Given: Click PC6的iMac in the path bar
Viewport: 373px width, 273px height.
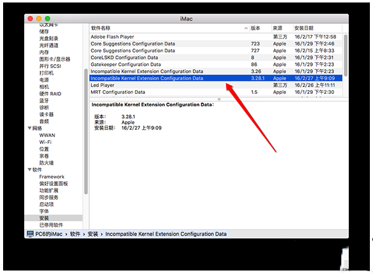Looking at the screenshot, I should click(48, 234).
